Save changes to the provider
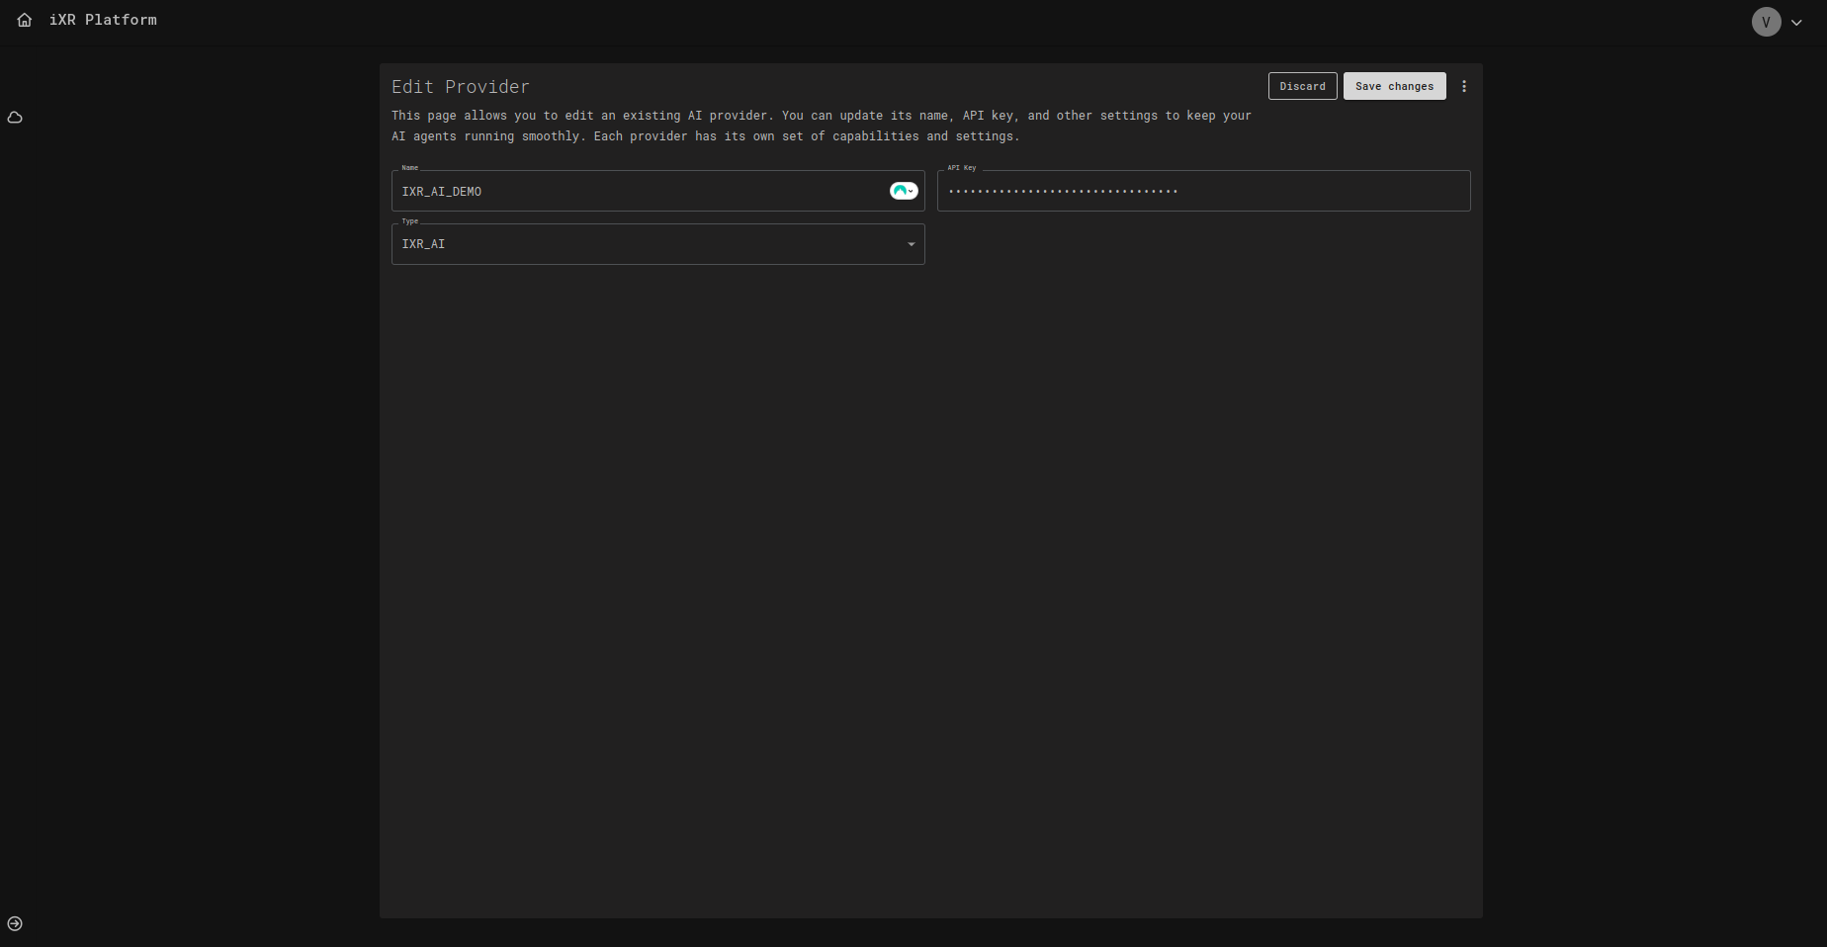Viewport: 1827px width, 947px height. 1394,86
